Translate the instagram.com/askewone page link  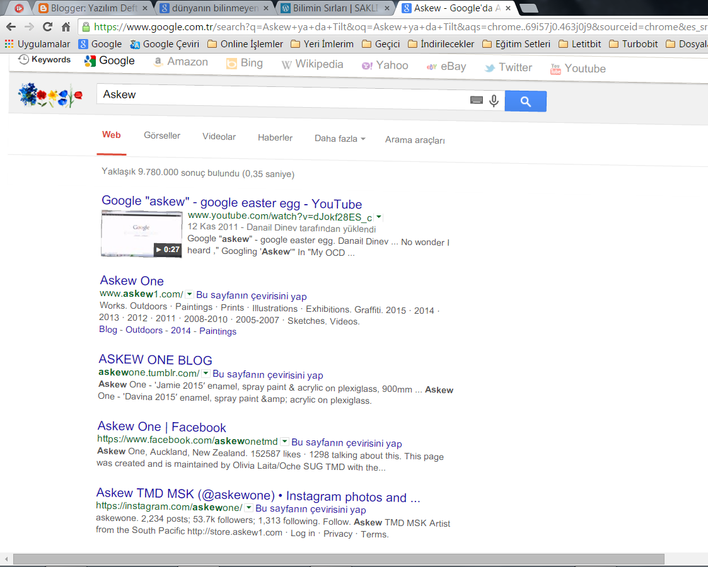tap(311, 509)
